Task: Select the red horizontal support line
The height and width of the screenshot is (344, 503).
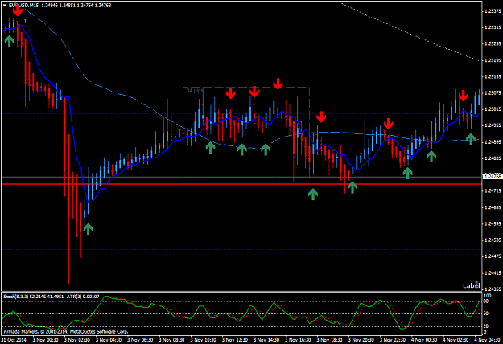Action: tap(241, 184)
